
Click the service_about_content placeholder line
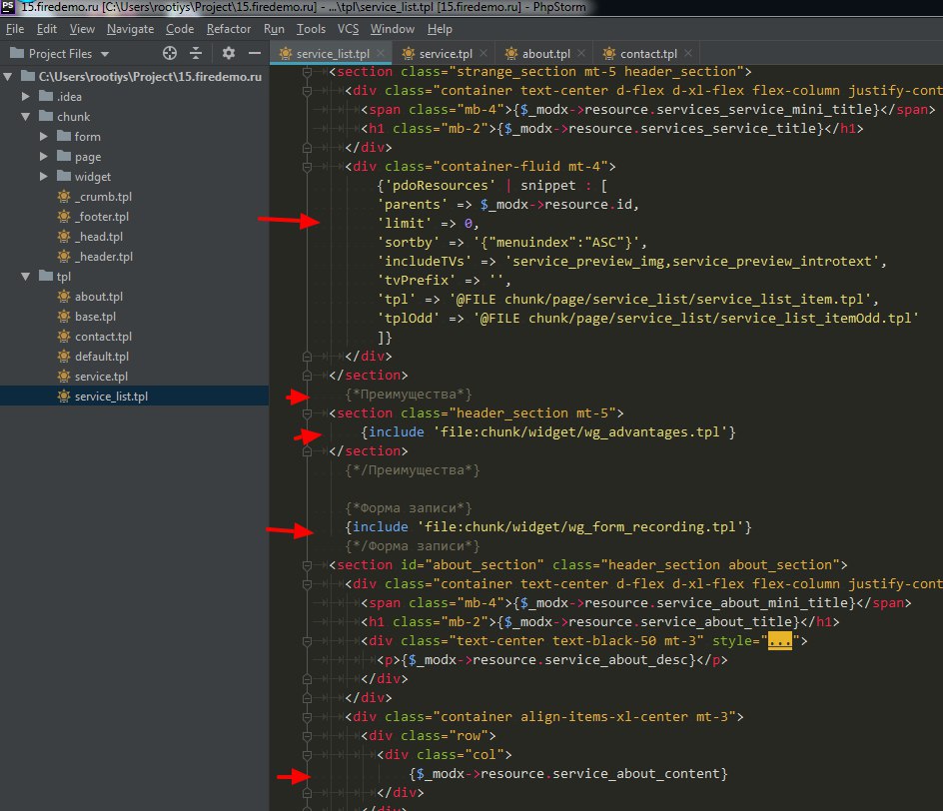click(567, 774)
